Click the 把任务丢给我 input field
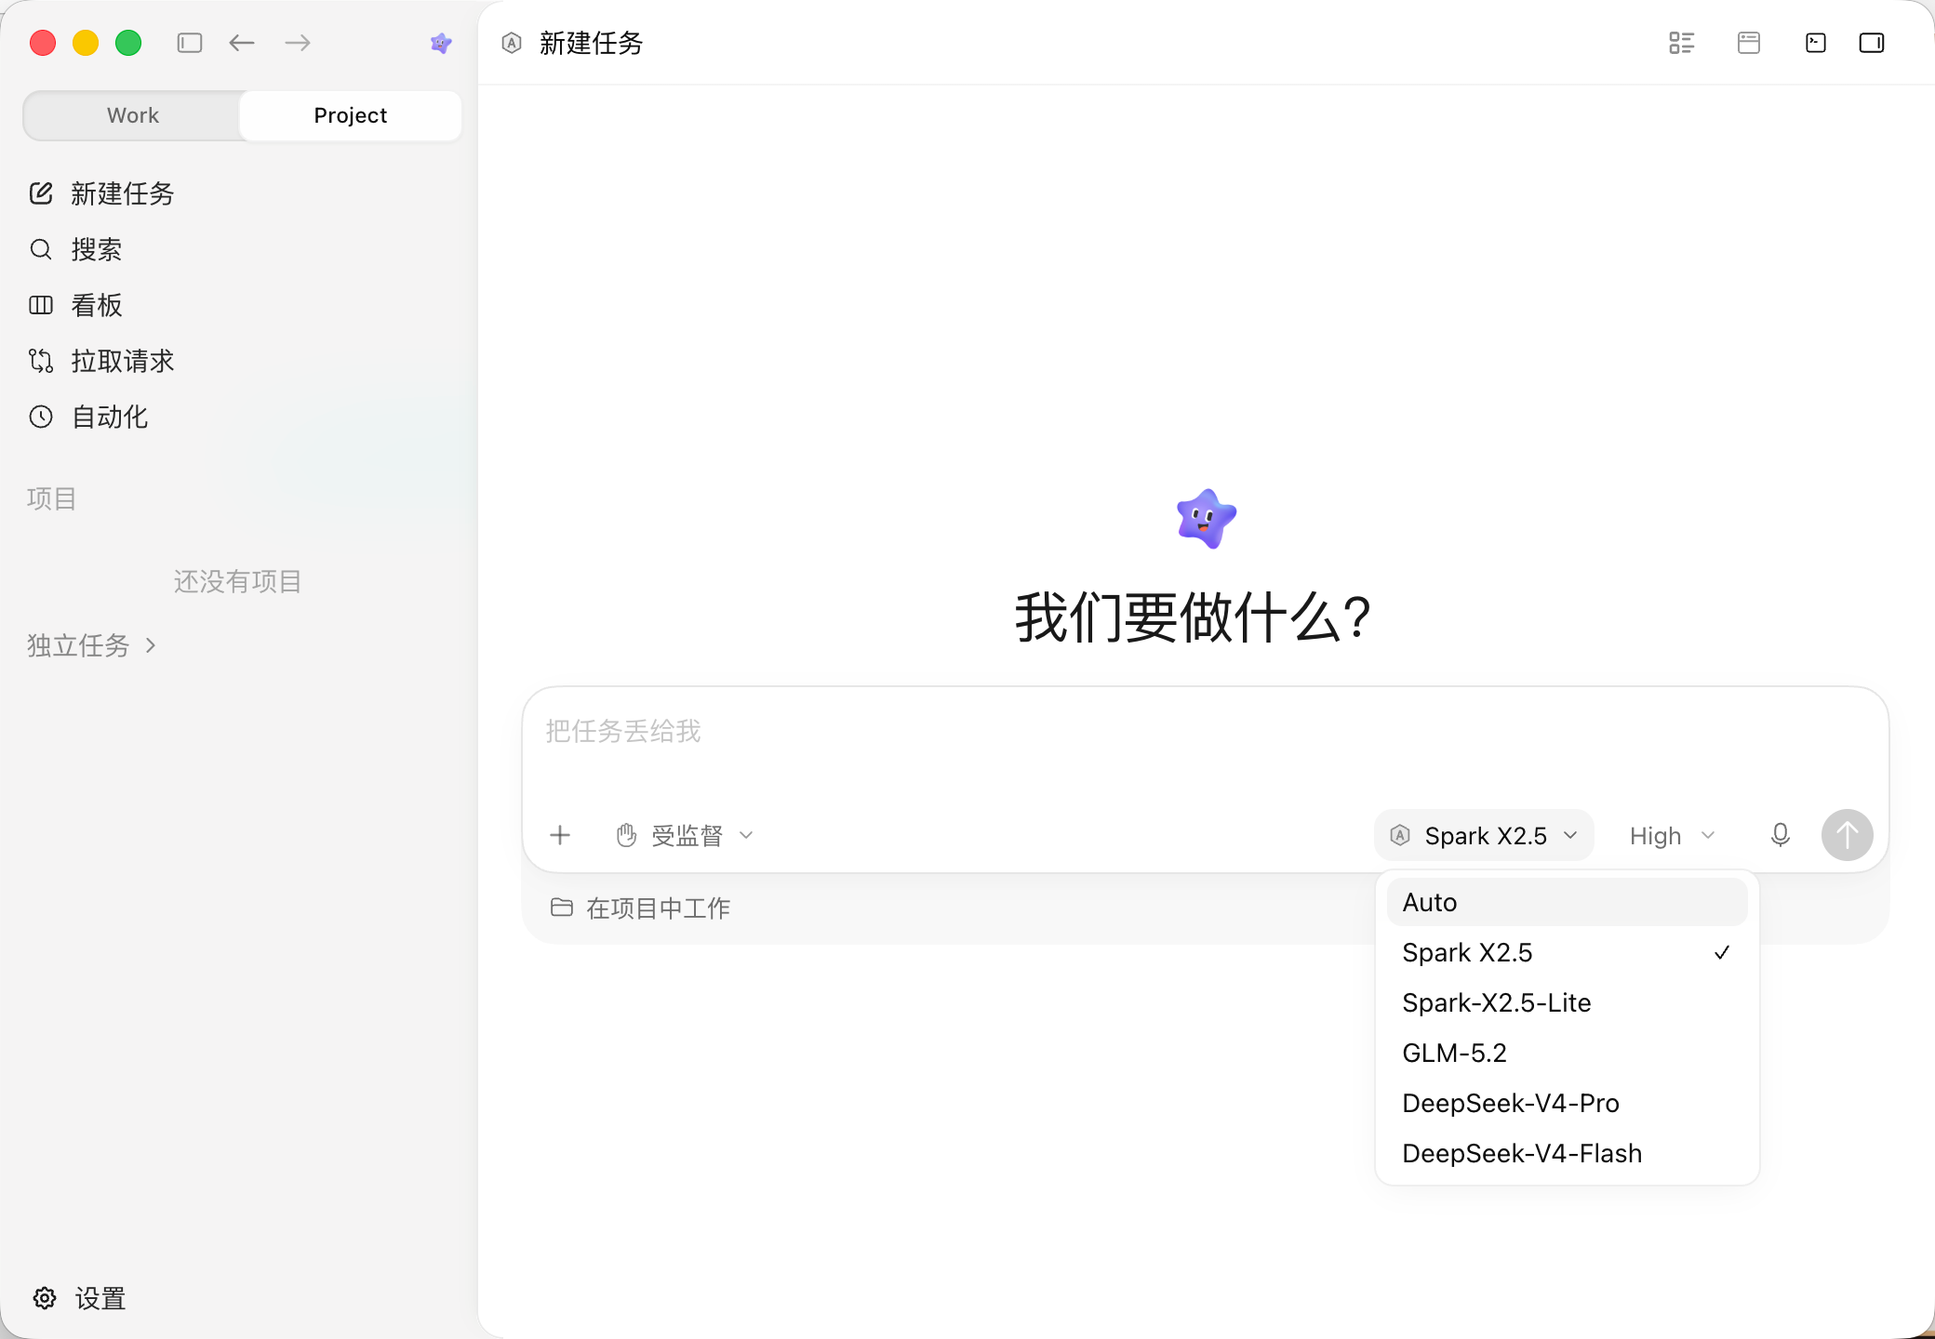 1206,732
